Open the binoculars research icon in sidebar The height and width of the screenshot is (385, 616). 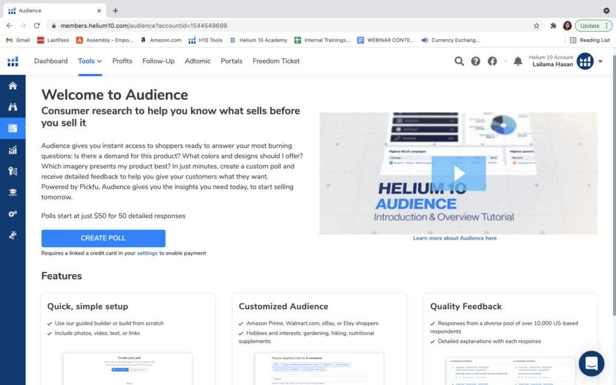tap(13, 107)
